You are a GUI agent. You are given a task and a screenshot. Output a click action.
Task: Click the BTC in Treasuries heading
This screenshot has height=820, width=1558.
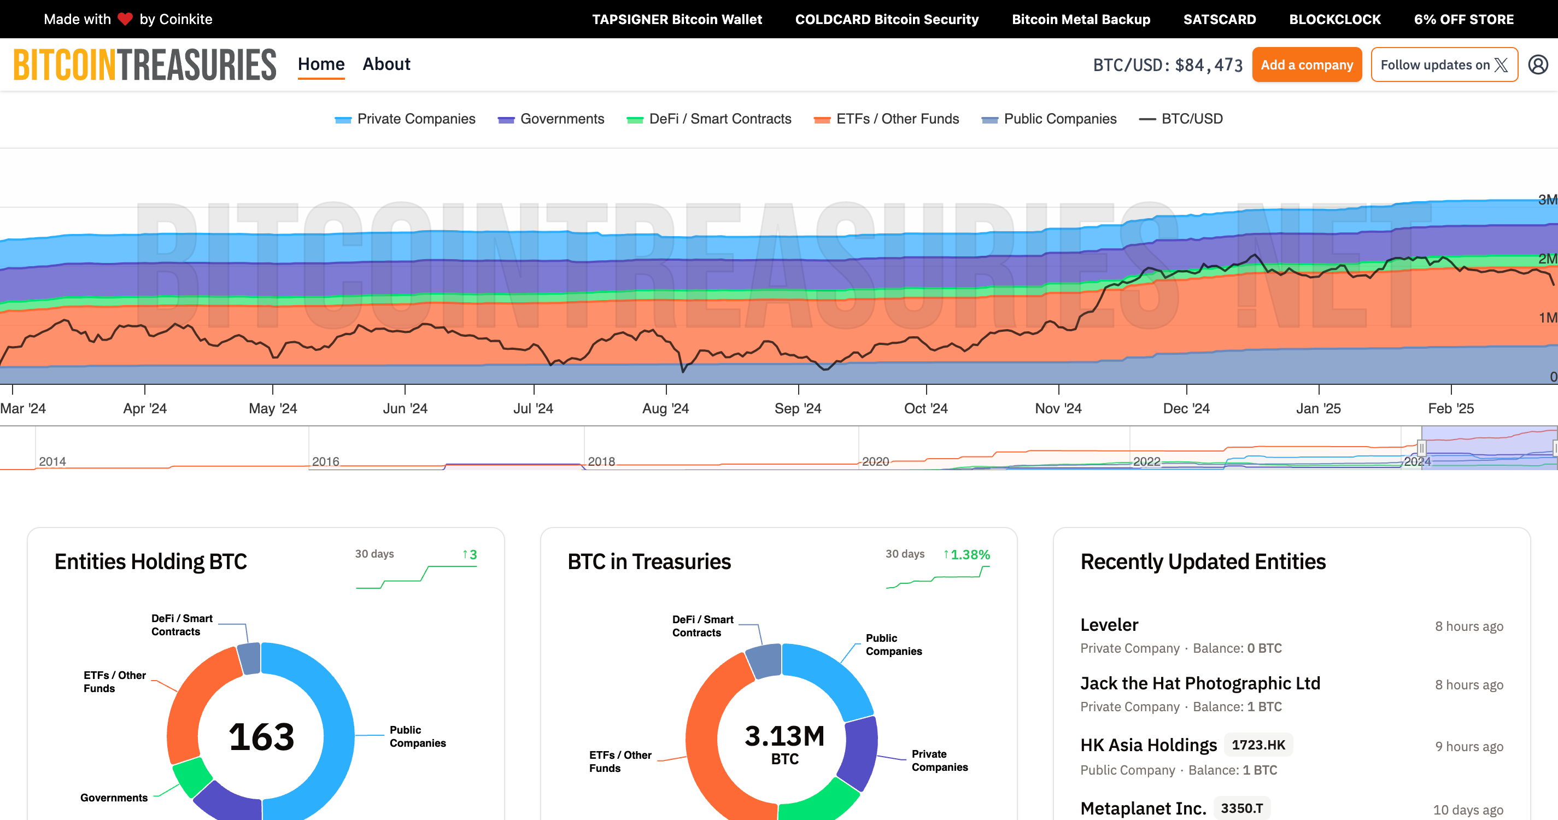coord(649,562)
